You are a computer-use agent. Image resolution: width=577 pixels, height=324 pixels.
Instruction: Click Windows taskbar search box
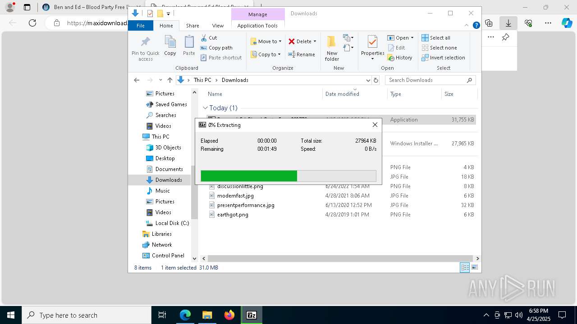click(x=87, y=315)
